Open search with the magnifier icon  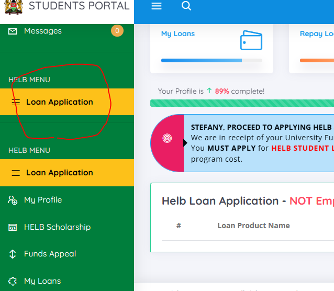[186, 6]
